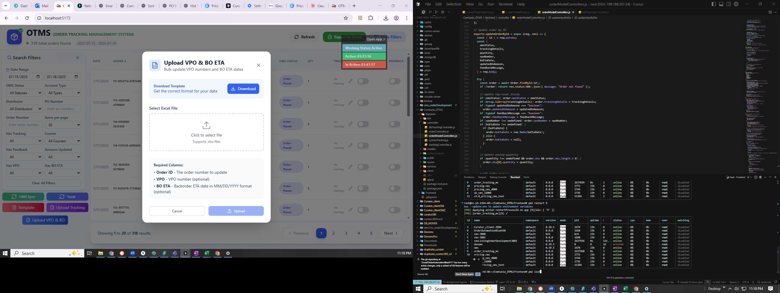
Task: Open the Has Tracking dropdown
Action: [24, 141]
